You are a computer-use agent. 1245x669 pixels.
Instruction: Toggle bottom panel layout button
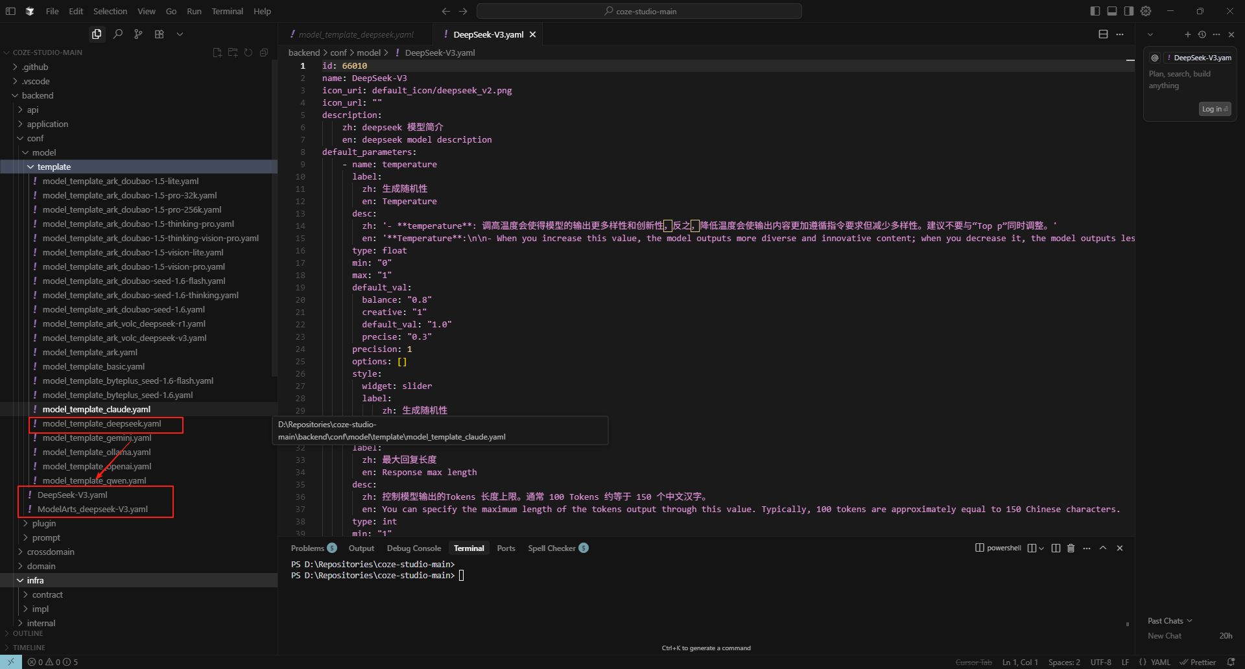click(1112, 11)
